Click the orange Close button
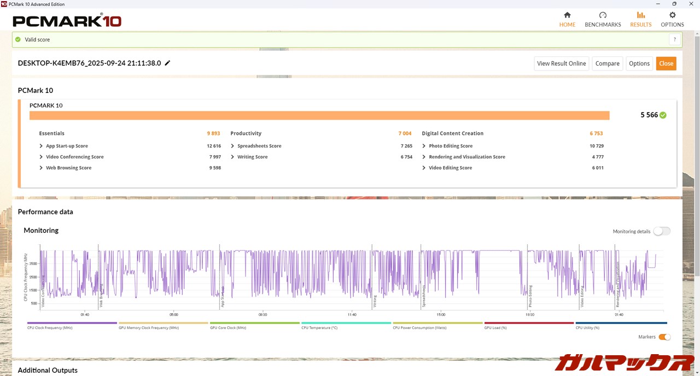 click(x=666, y=63)
